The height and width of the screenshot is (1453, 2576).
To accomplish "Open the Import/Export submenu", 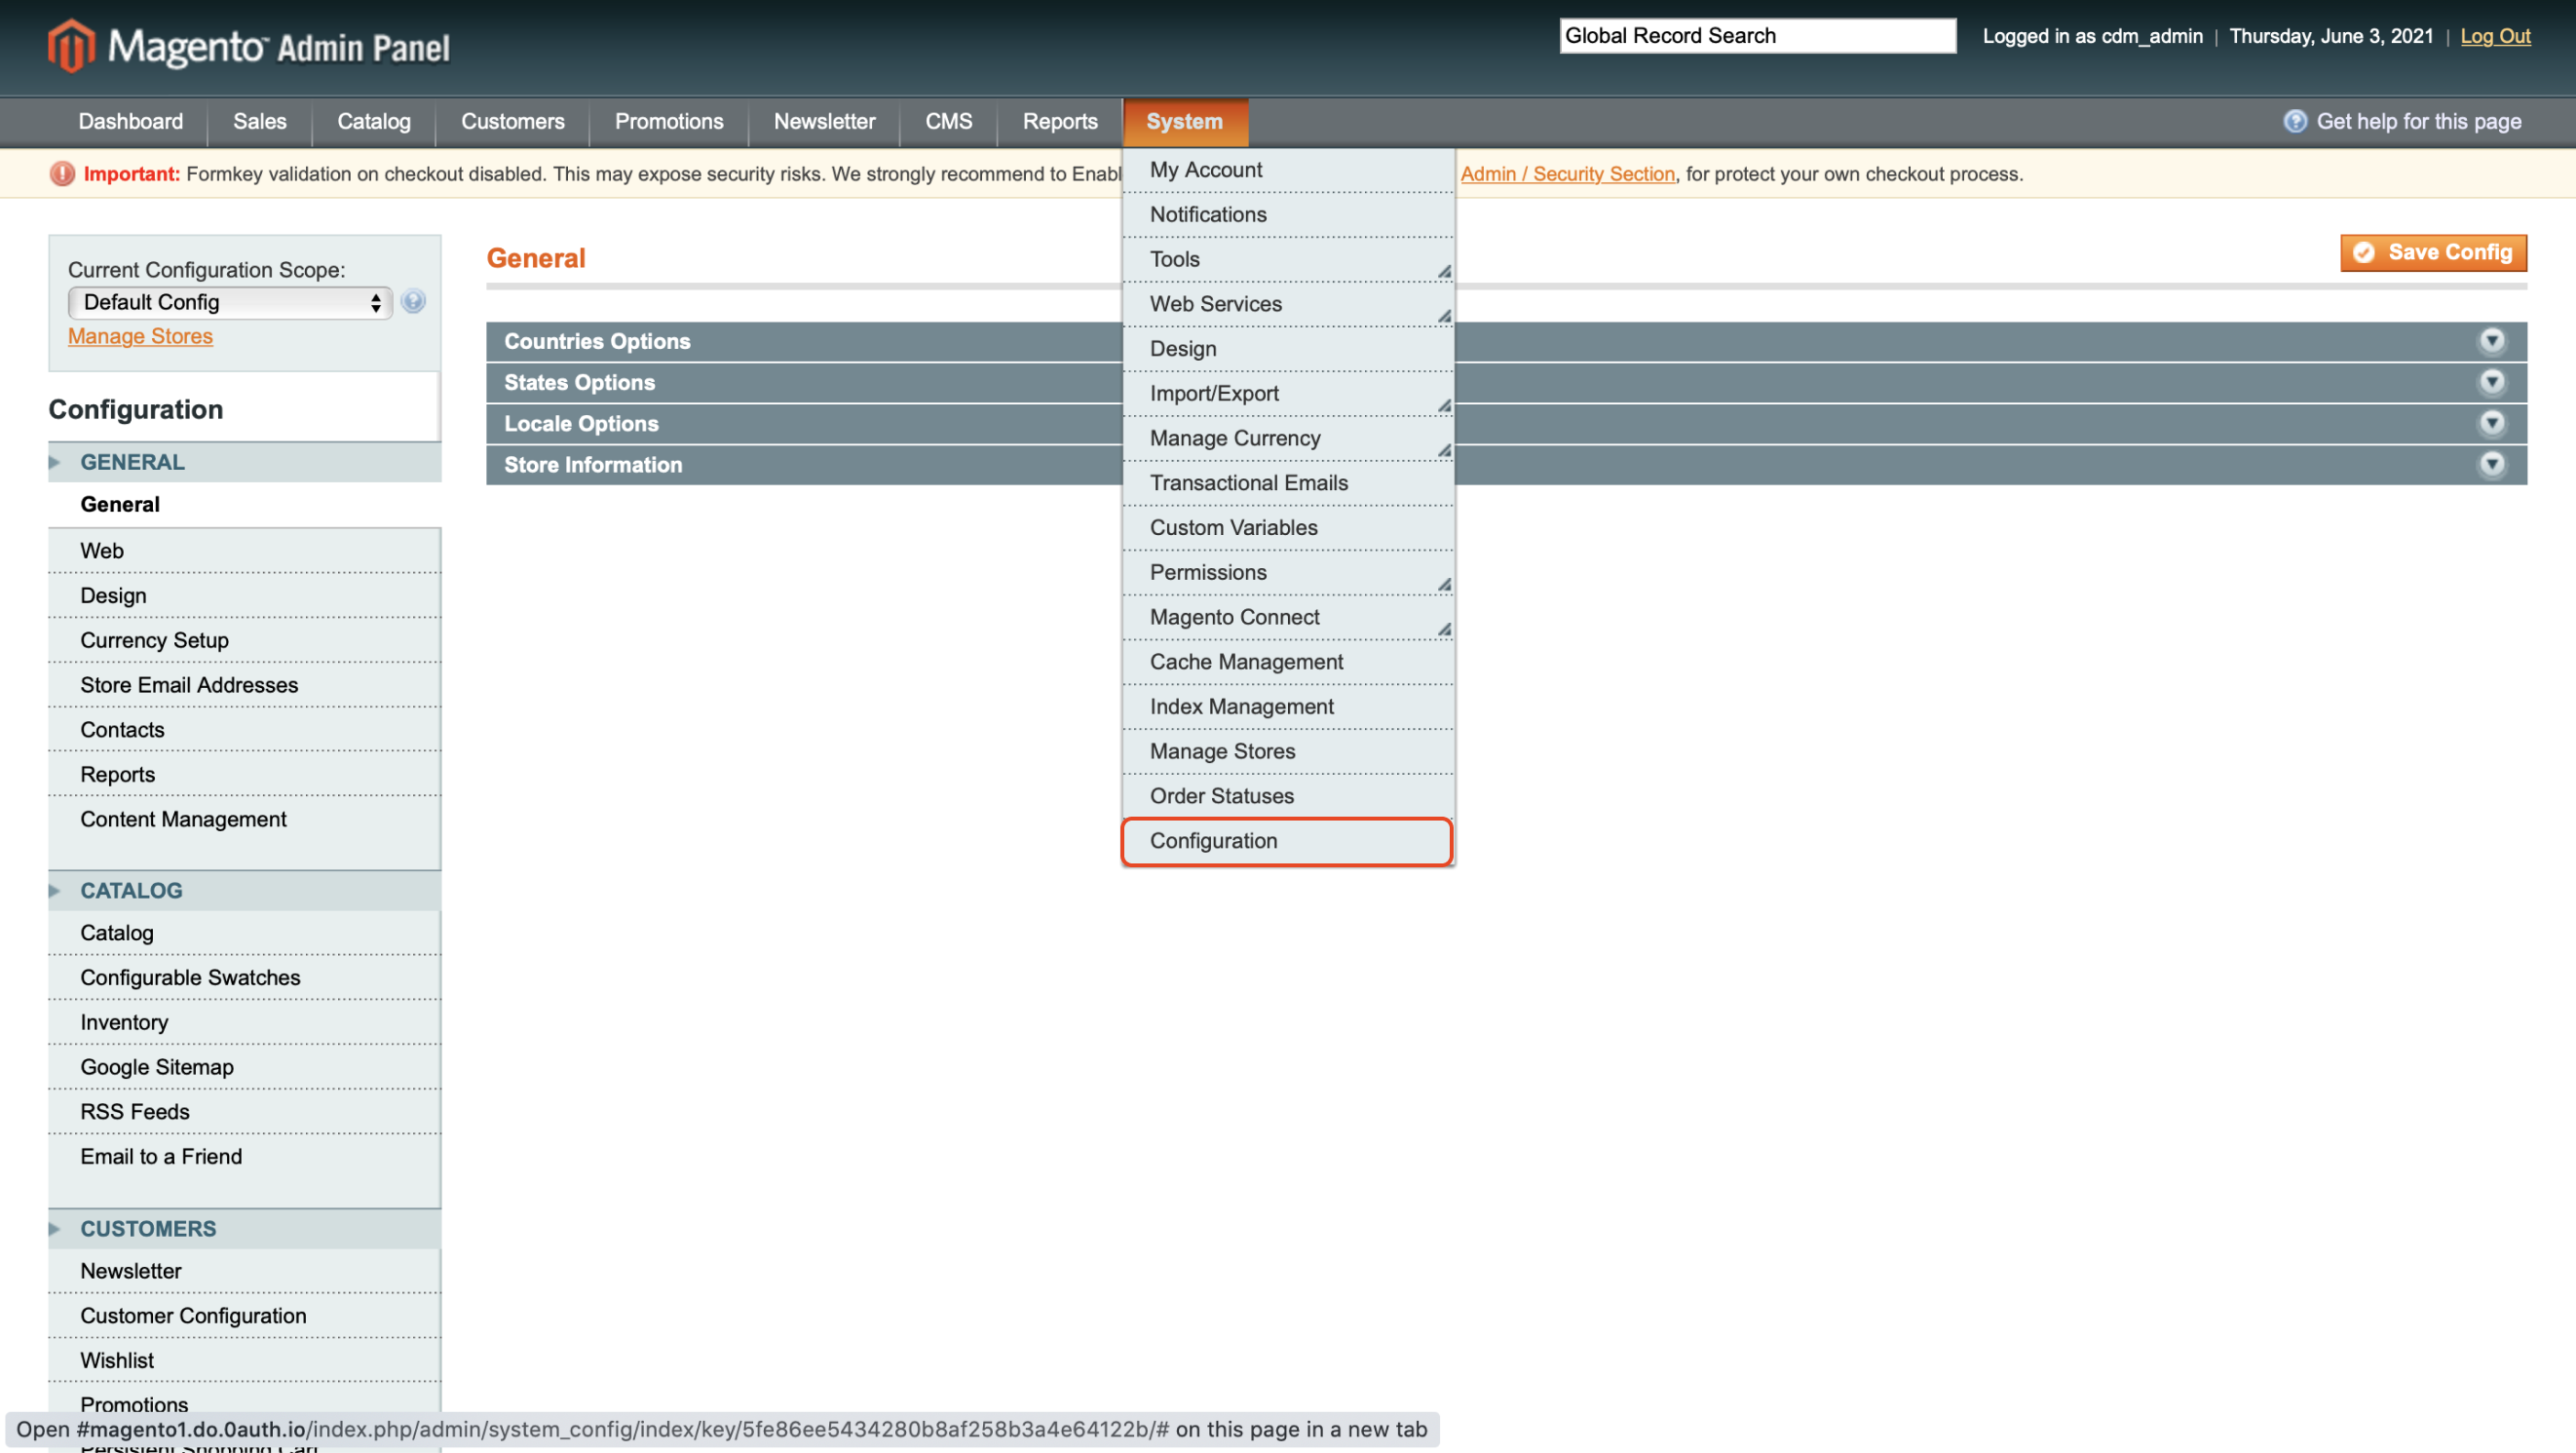I will click(x=1287, y=393).
